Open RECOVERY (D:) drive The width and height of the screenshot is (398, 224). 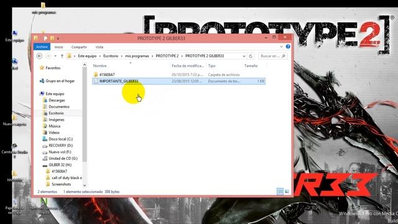click(60, 146)
